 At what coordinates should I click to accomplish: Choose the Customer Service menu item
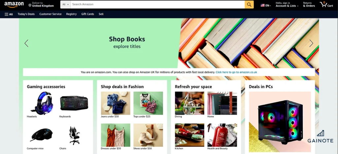(x=51, y=14)
